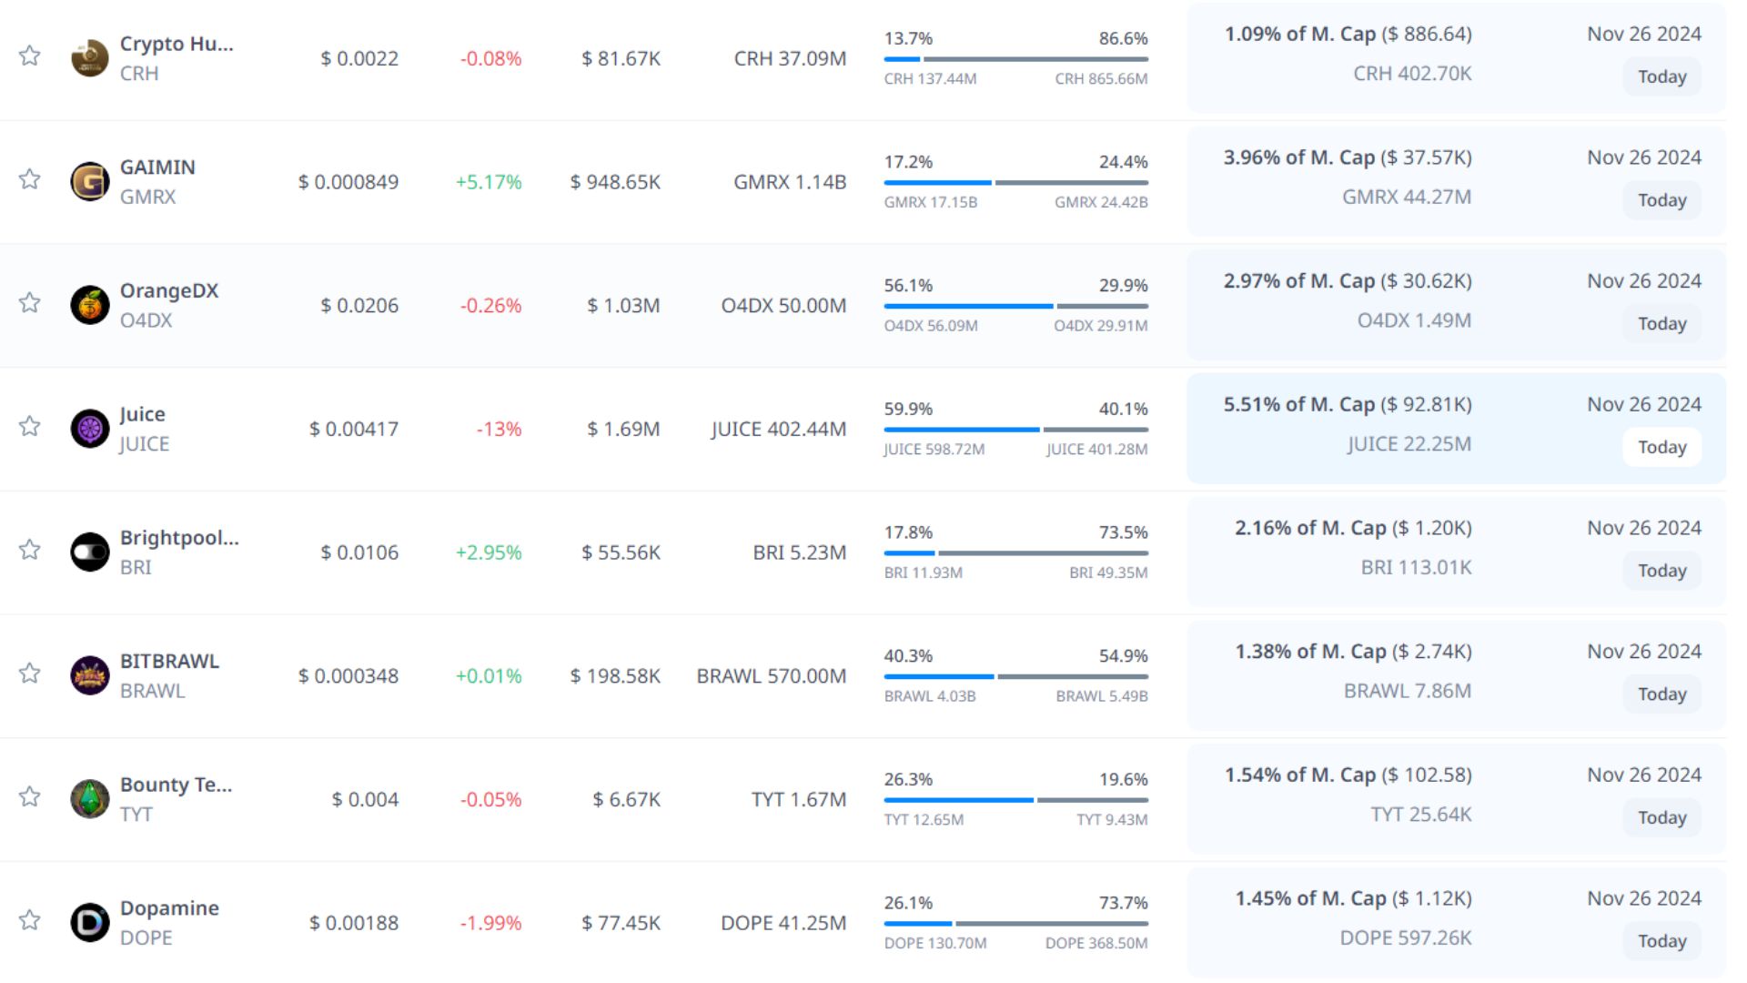
Task: Click the Dopamine DOPE logo icon
Action: (90, 923)
